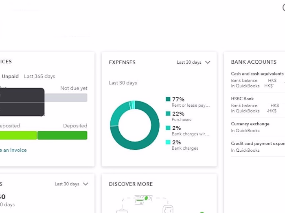Click the 'Purchases' legend label
Image resolution: width=285 pixels, height=213 pixels.
pos(182,120)
